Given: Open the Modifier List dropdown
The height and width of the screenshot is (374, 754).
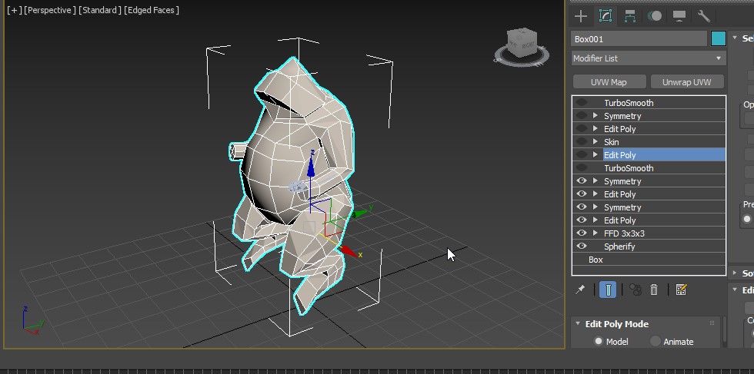Looking at the screenshot, I should coord(649,58).
